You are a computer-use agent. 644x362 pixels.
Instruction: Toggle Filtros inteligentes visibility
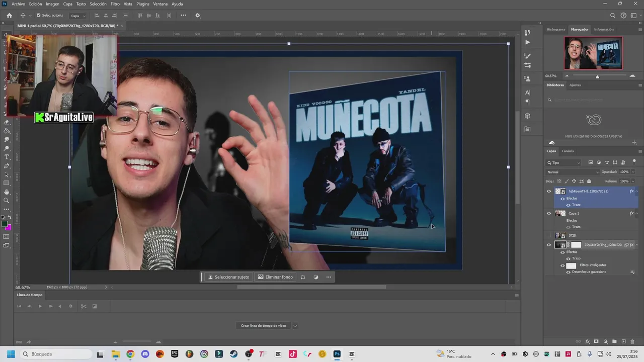(x=562, y=265)
